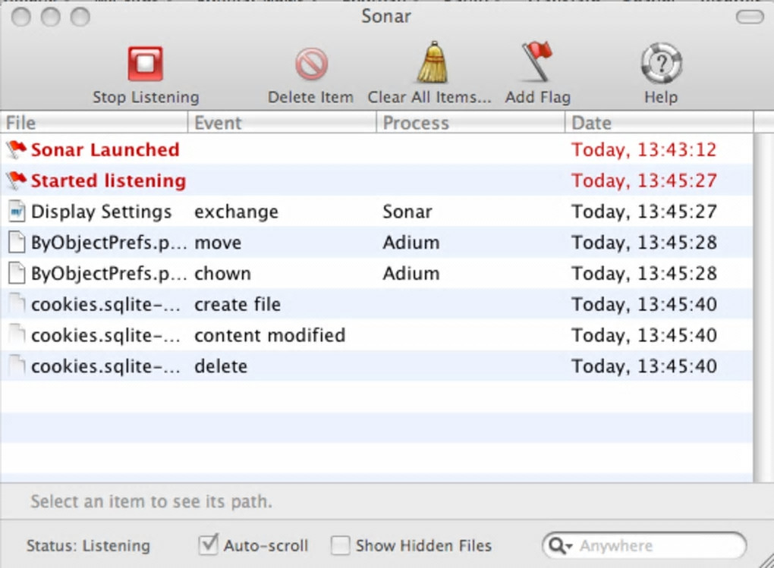Screen dimensions: 774x568
Task: Click the toolbar toggle pill button
Action: [x=750, y=17]
